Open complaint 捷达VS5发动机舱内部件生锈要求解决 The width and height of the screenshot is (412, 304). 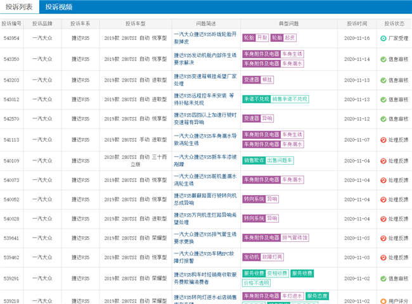pyautogui.click(x=205, y=59)
